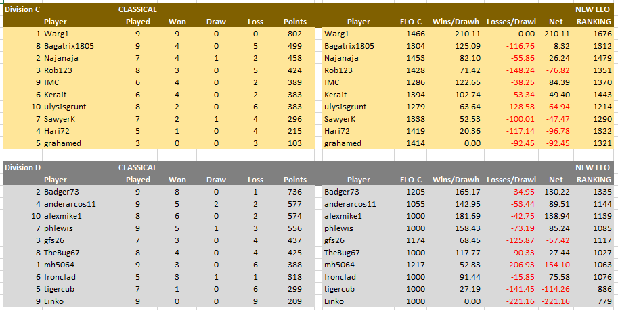Screen dimensions: 618x310
Task: Select Badger73's Points value 736
Action: coord(294,192)
